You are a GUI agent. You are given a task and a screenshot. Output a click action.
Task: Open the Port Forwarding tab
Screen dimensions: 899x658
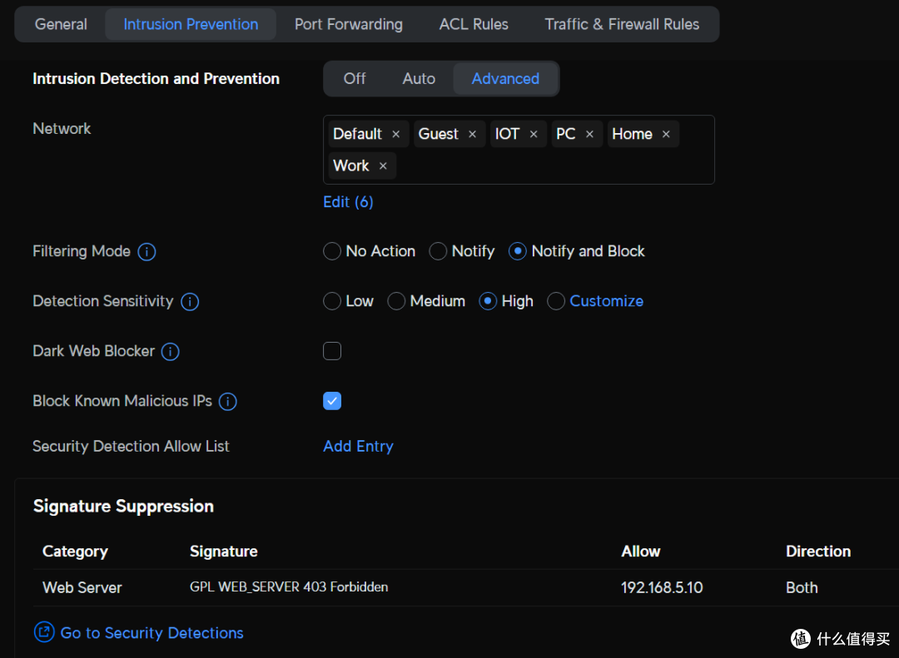[x=349, y=24]
